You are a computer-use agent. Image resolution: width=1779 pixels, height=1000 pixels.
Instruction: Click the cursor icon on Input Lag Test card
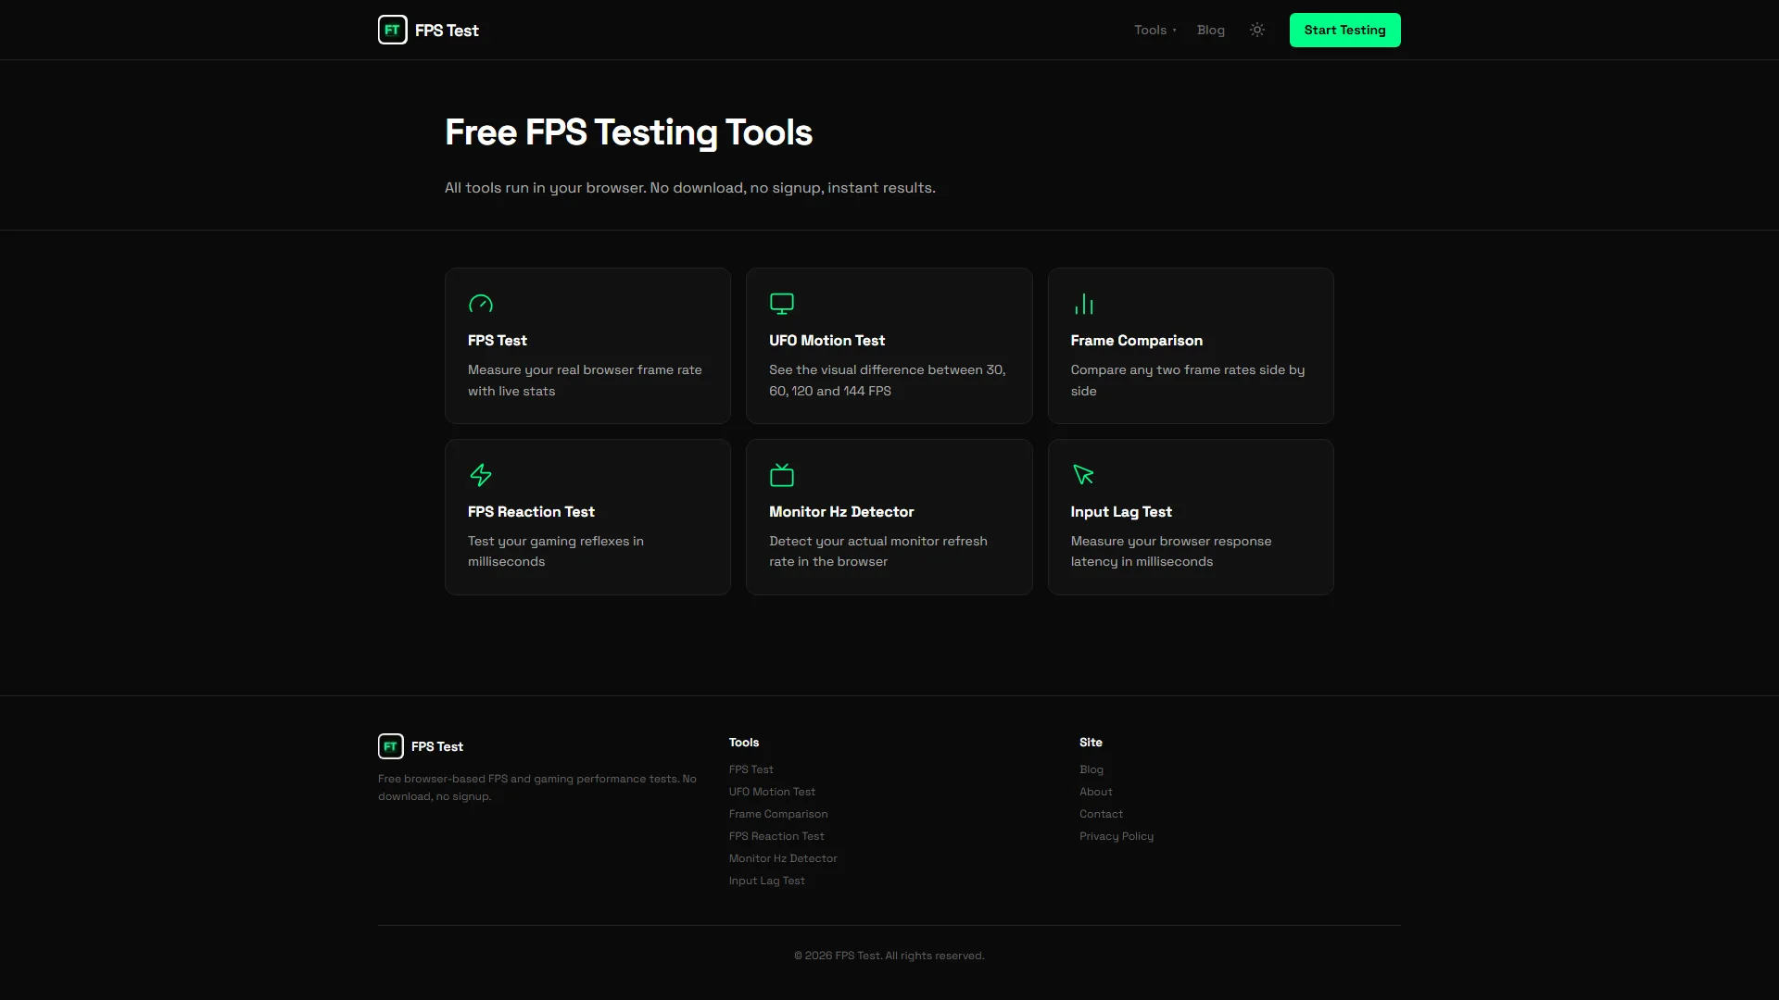click(x=1084, y=475)
